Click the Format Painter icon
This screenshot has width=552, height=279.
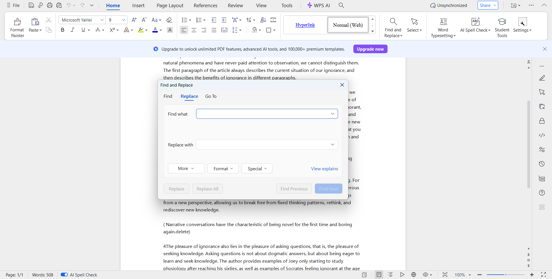coord(17,22)
